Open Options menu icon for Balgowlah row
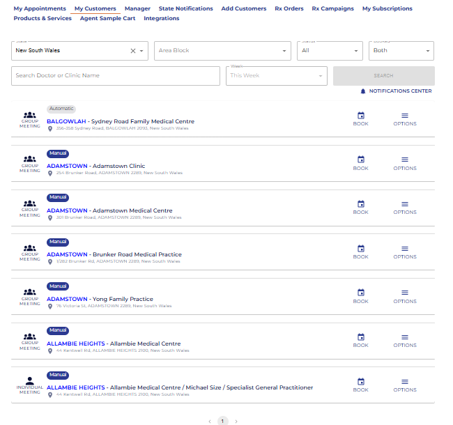 pyautogui.click(x=404, y=116)
